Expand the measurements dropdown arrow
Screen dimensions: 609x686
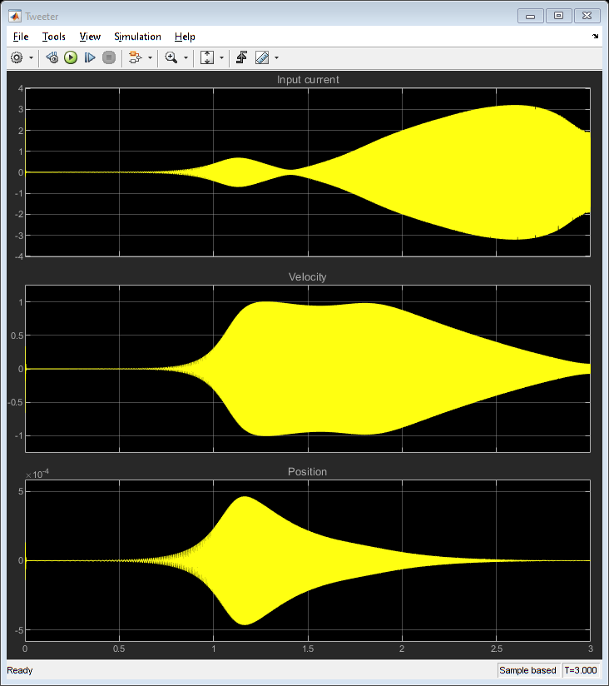[276, 57]
